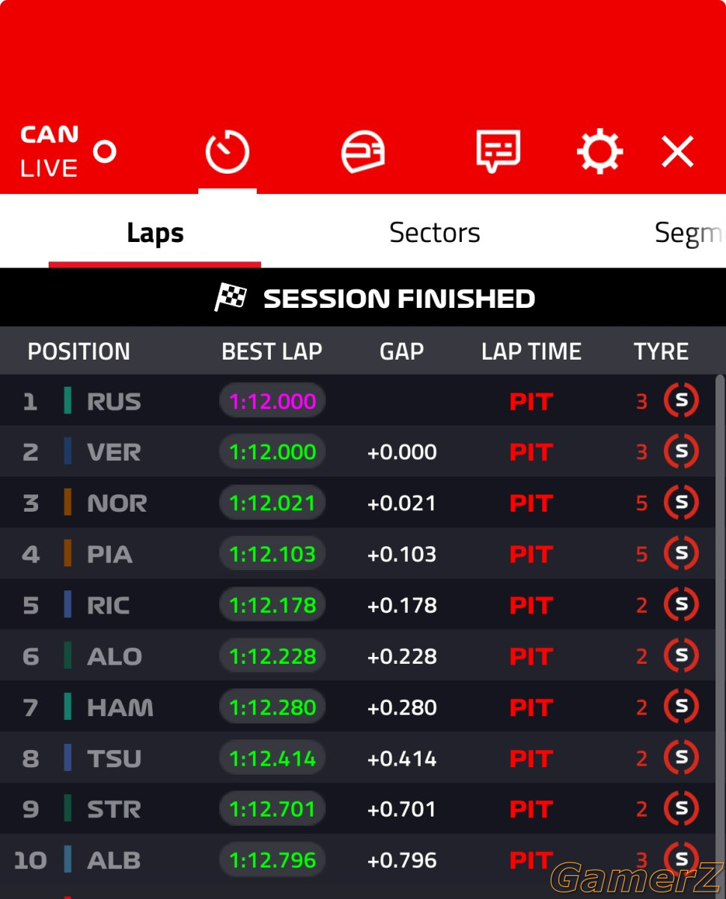Click the chequered flag session icon
This screenshot has width=726, height=899.
tap(231, 297)
